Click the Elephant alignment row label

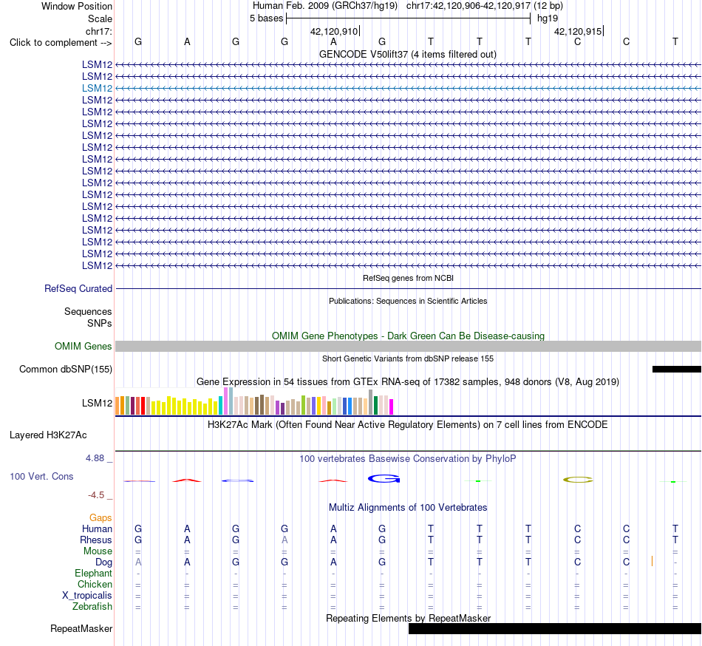click(x=93, y=574)
